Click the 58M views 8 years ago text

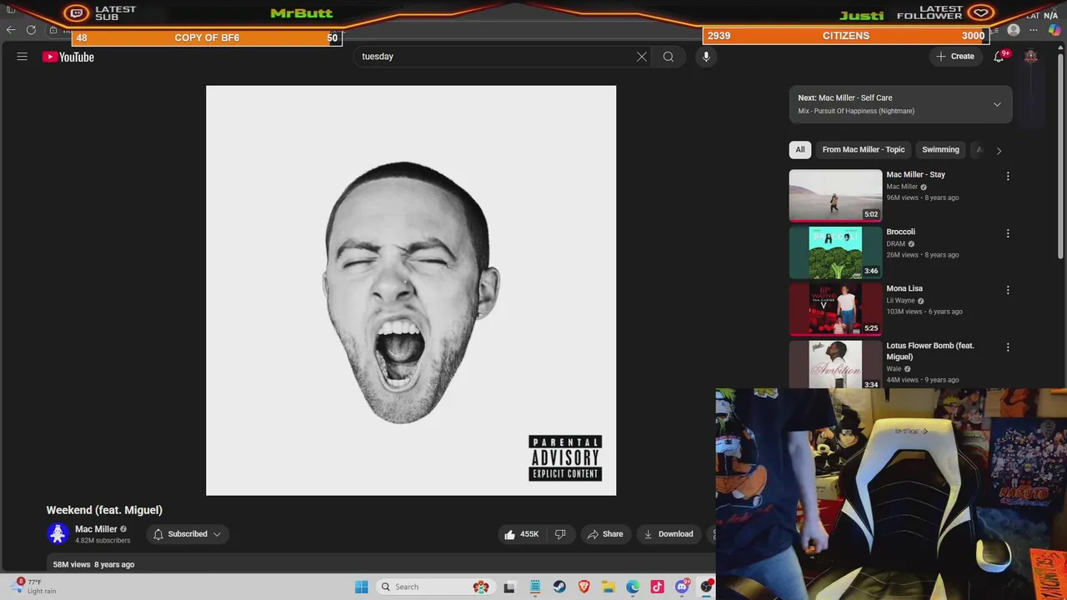click(93, 564)
